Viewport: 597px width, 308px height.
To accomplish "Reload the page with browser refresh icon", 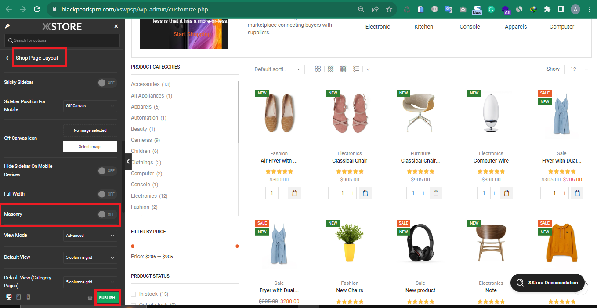I will (37, 9).
